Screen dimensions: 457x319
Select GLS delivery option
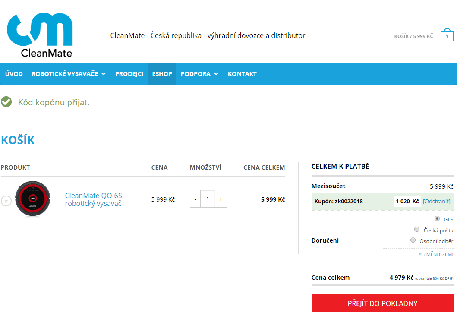[x=437, y=218]
